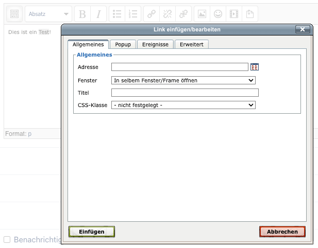Viewport: 318px width, 248px height.
Task: Toggle the toolbar expand icon
Action: point(14,14)
